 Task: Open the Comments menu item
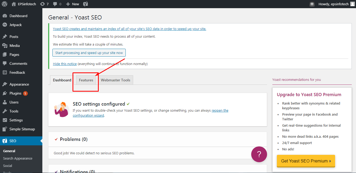click(21, 63)
